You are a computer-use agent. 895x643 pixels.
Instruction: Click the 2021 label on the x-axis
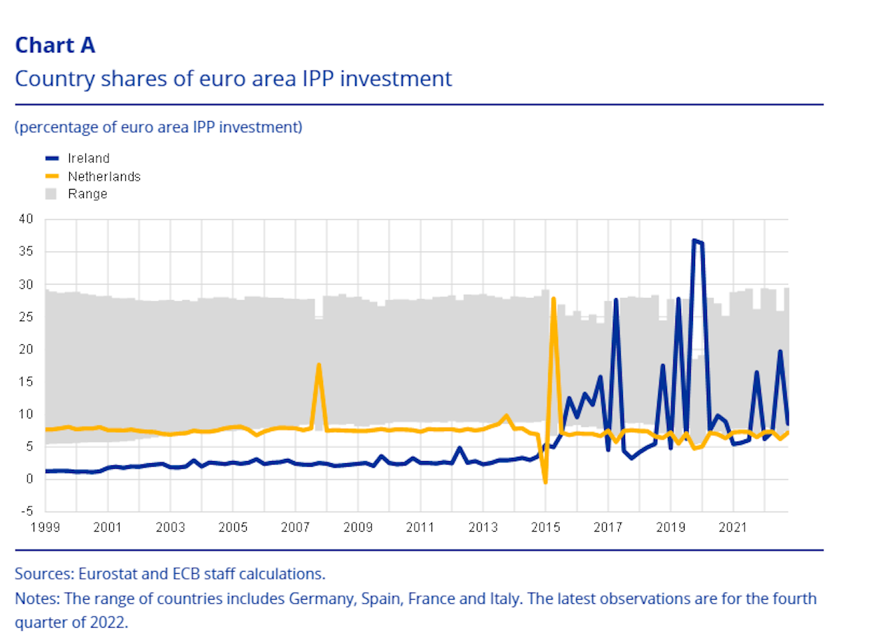[x=733, y=526]
